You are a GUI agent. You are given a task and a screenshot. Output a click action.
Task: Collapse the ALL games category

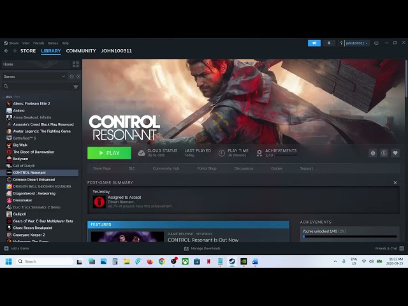coord(3,97)
